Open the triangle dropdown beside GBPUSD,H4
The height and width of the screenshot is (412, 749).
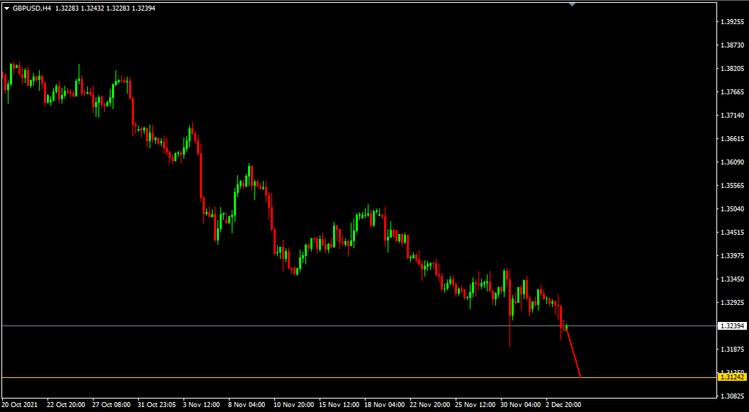pos(6,8)
